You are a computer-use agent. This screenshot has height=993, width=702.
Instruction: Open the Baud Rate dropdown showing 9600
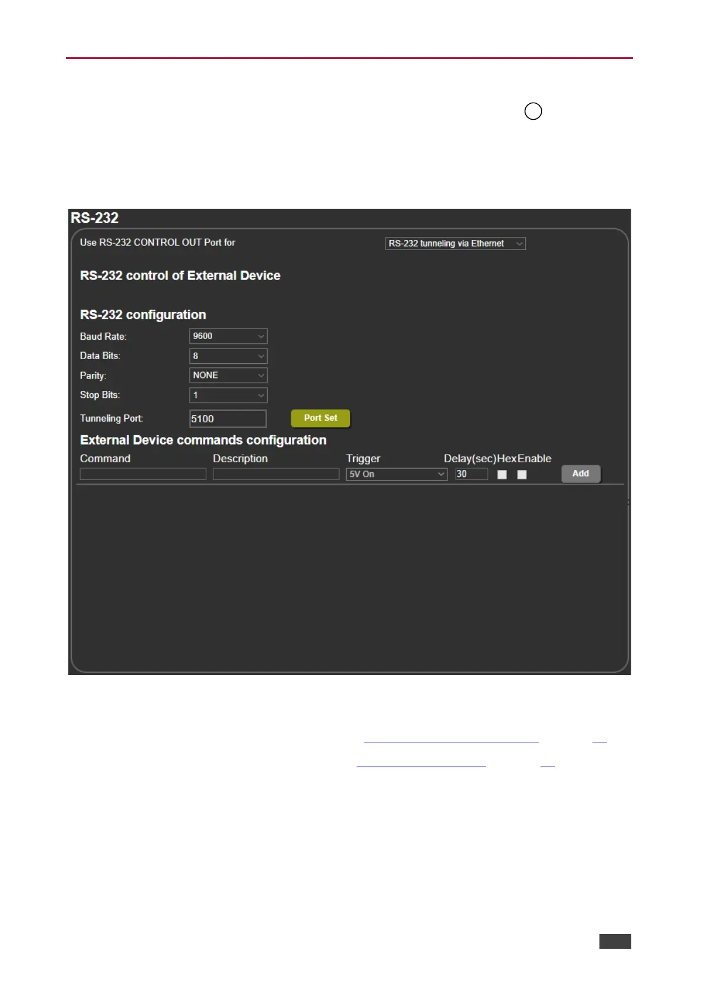(228, 336)
